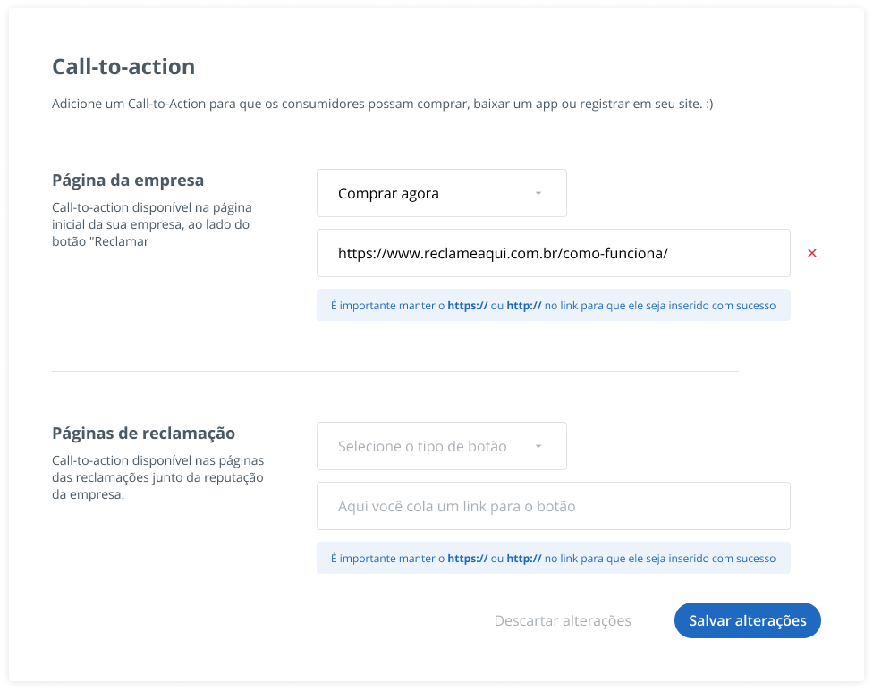Click the caret arrow beside Comprar agora

[538, 193]
